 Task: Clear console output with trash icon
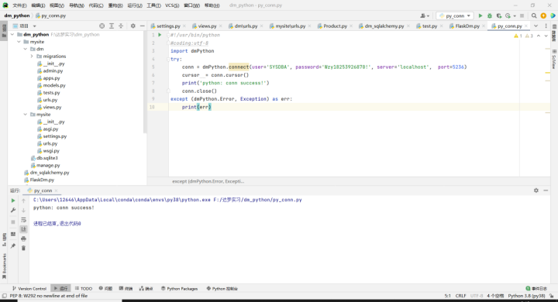[23, 248]
